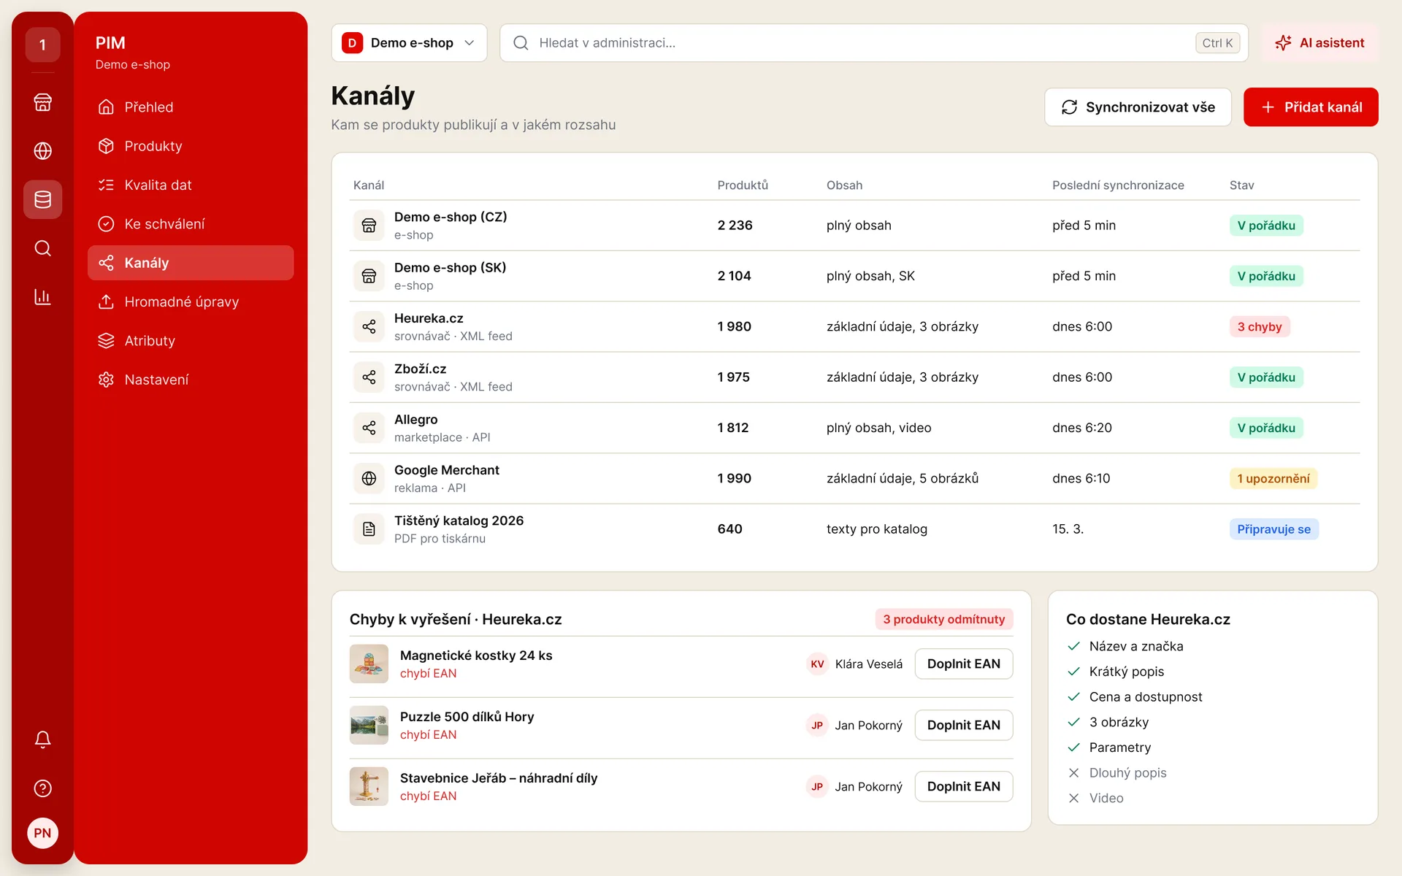Click the 3 produkty odmítnuty badge

[943, 619]
